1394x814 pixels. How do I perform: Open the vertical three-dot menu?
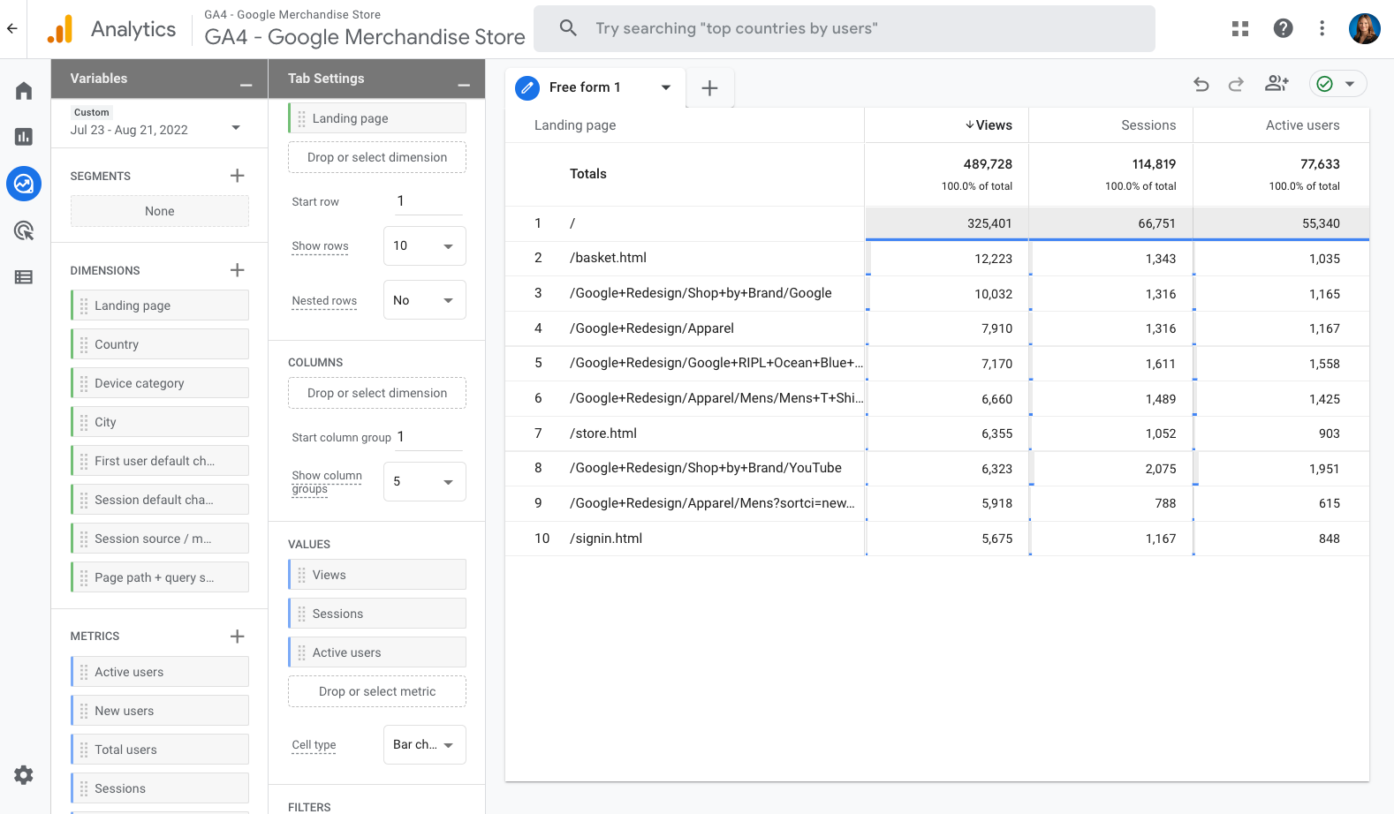(x=1322, y=28)
